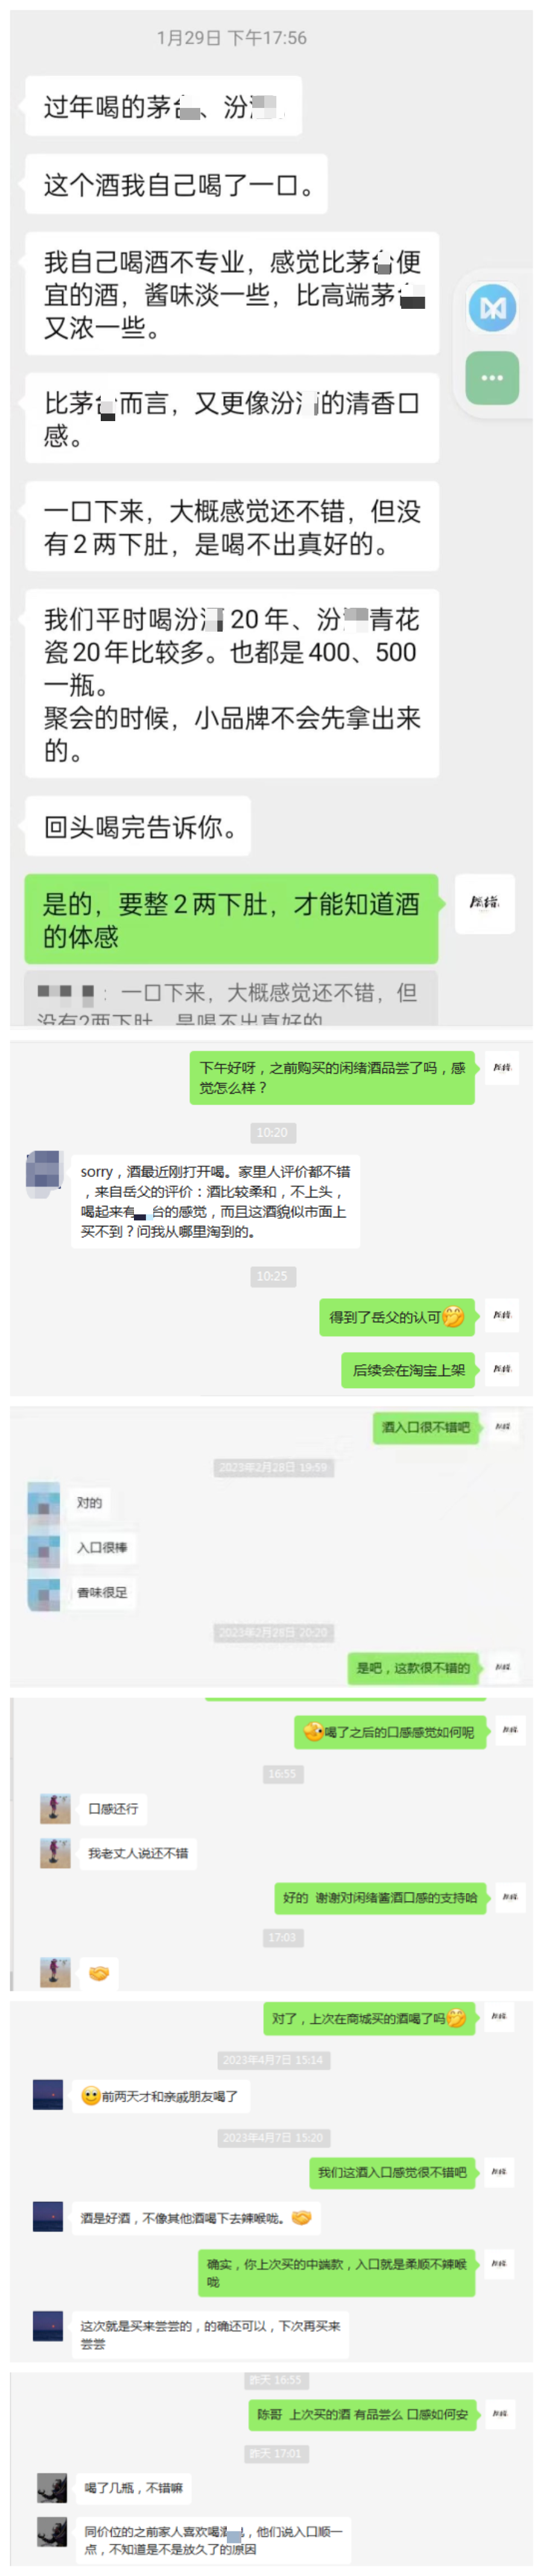Tap the "我老丈人说还不错" message
Image resolution: width=543 pixels, height=2576 pixels.
(138, 1853)
